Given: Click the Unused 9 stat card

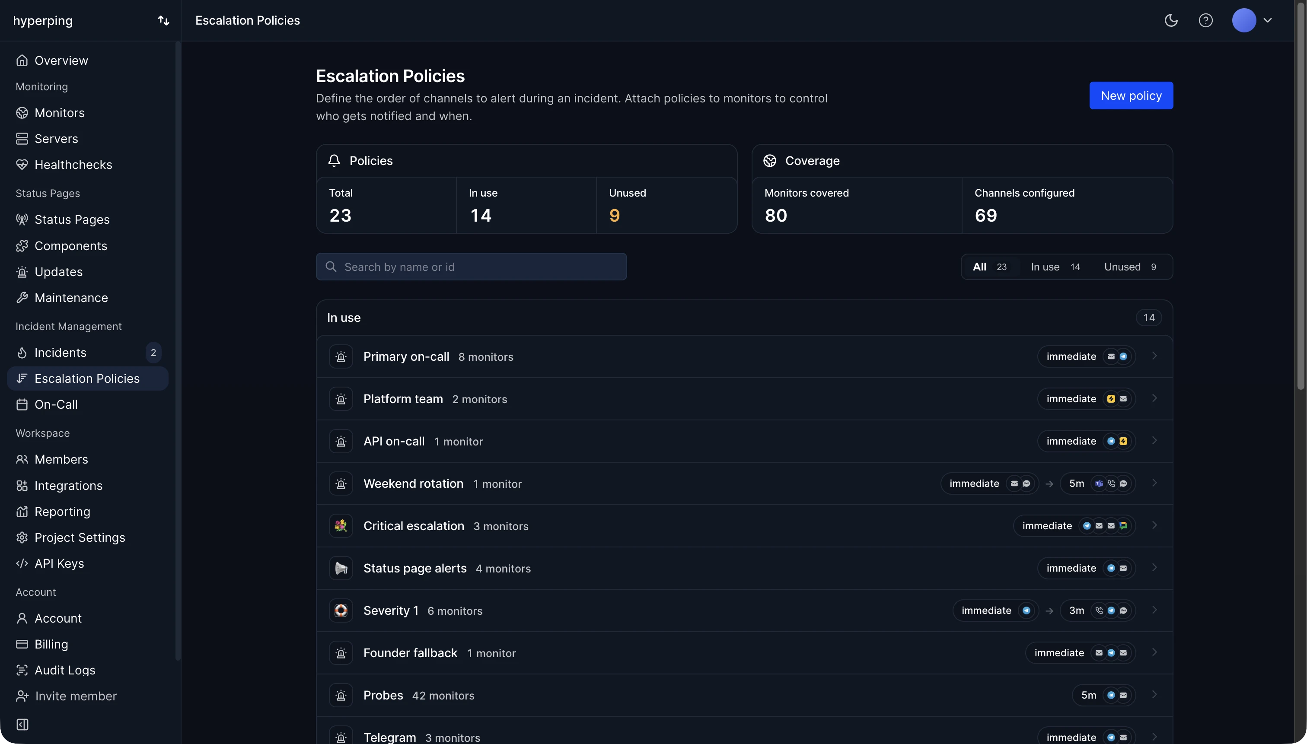Looking at the screenshot, I should (x=666, y=205).
